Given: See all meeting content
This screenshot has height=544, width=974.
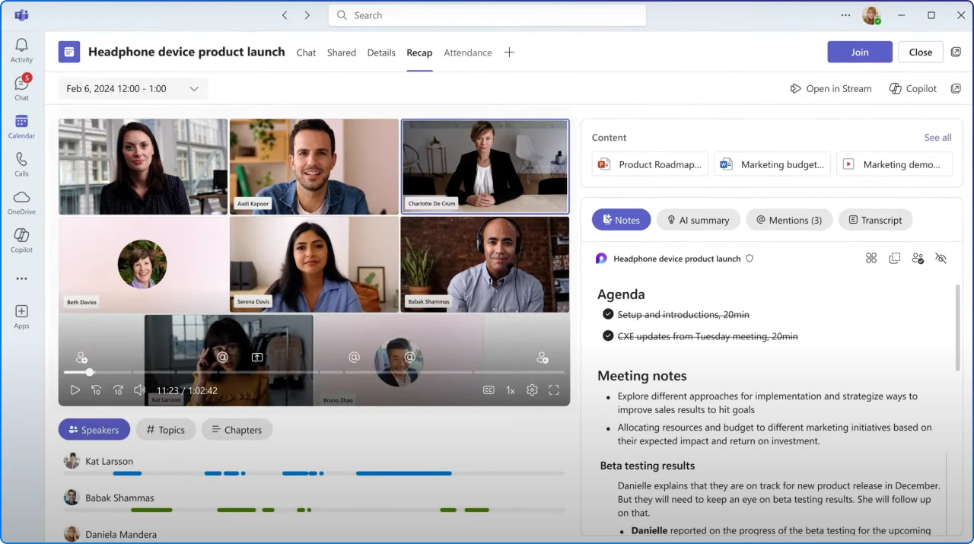Looking at the screenshot, I should (x=937, y=138).
